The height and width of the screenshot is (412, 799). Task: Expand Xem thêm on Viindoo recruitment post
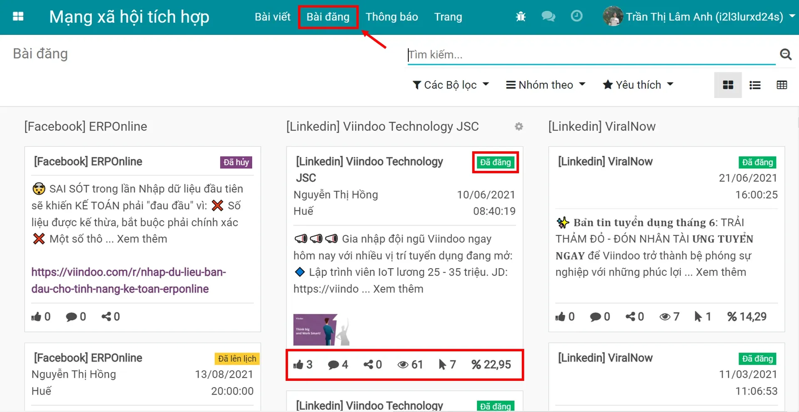click(x=398, y=289)
